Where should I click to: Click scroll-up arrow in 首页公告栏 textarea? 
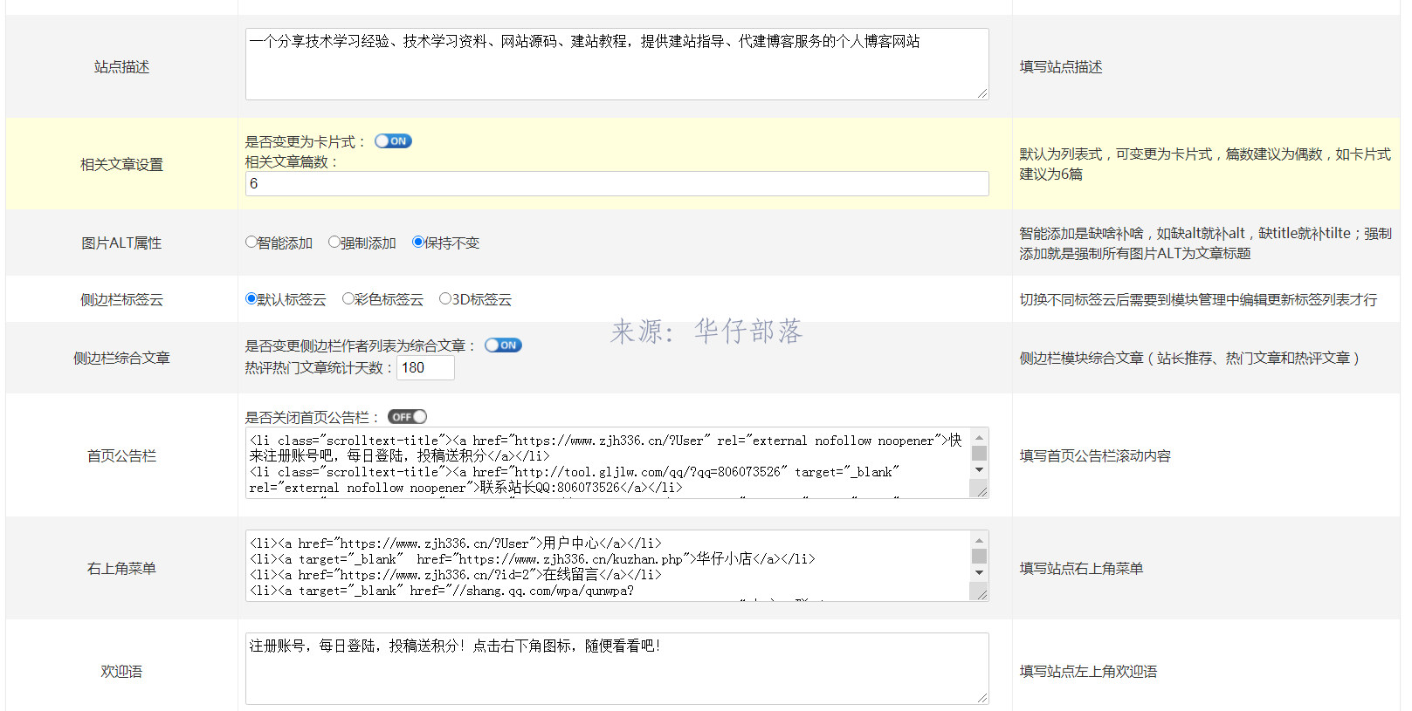point(979,437)
